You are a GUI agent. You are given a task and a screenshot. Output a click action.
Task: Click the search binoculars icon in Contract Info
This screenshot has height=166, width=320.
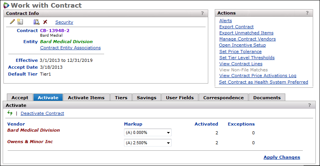[37, 22]
